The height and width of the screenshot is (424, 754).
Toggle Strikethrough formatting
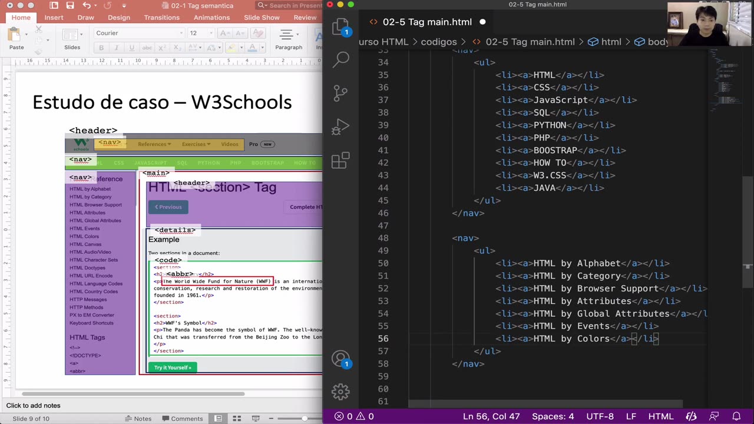147,48
